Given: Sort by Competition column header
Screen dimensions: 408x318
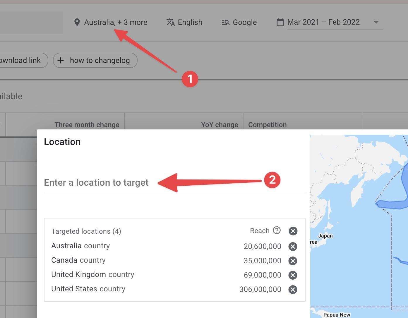Looking at the screenshot, I should tap(267, 125).
